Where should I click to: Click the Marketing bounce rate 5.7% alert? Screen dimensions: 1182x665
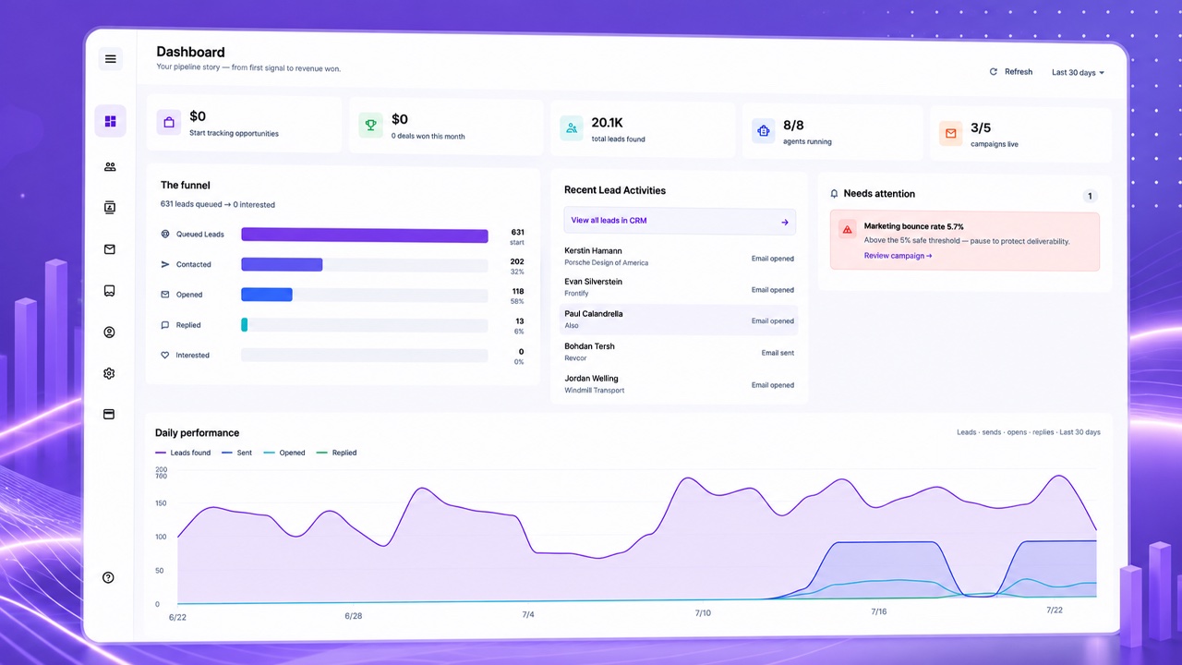(x=965, y=241)
